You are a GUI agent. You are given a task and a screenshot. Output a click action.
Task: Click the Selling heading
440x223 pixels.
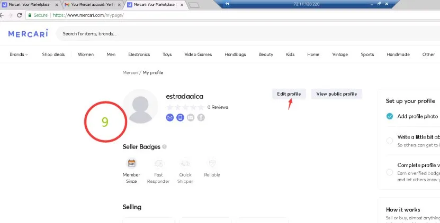point(132,207)
